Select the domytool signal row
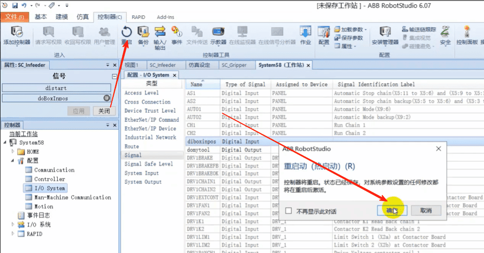The image size is (484, 253). pos(232,149)
